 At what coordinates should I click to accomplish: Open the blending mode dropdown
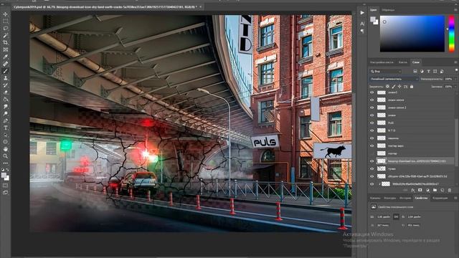pos(394,79)
